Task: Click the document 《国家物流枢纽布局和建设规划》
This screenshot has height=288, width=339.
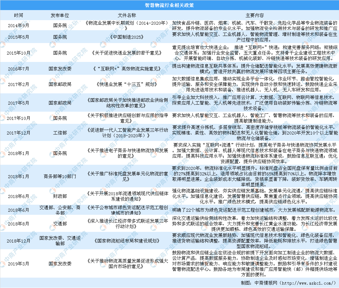Action: pos(127,241)
